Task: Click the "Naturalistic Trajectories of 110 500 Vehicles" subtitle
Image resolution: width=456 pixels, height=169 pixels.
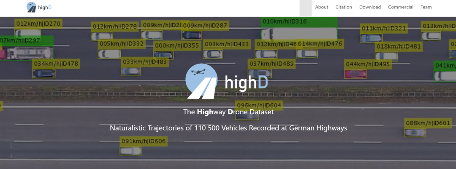Action: (x=228, y=128)
